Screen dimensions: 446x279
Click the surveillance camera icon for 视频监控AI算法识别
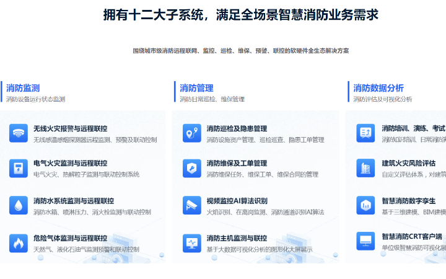(192, 205)
